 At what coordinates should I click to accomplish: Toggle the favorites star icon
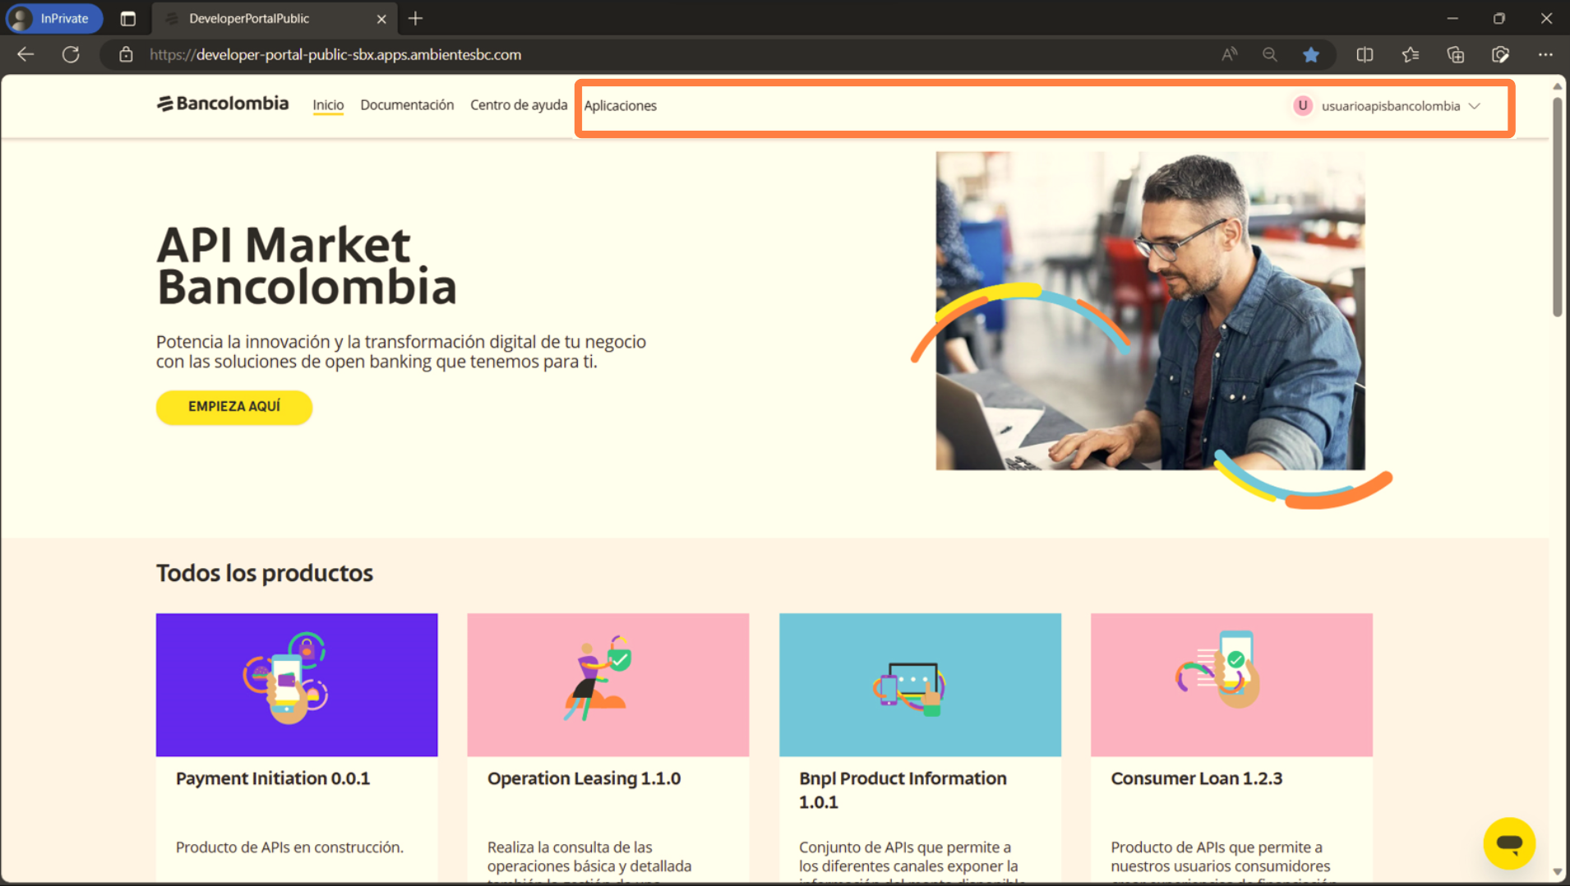coord(1311,54)
